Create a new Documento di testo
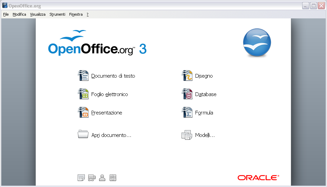The image size is (327, 187). point(106,76)
